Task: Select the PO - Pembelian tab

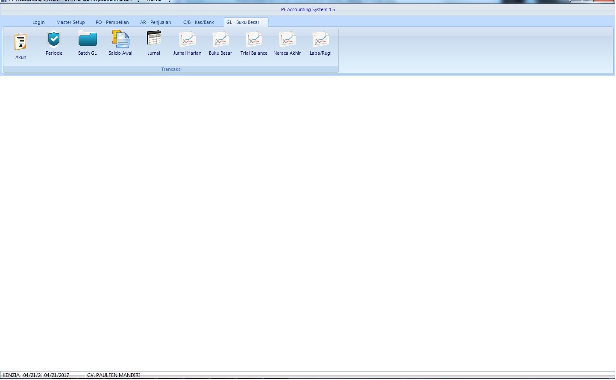Action: tap(112, 22)
